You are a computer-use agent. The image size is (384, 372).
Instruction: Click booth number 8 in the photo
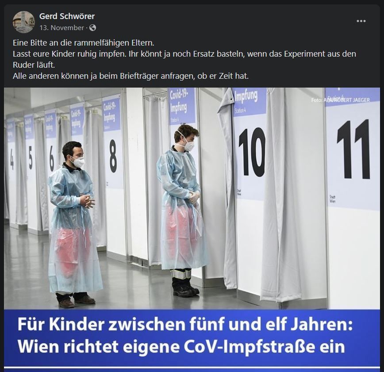pos(113,156)
